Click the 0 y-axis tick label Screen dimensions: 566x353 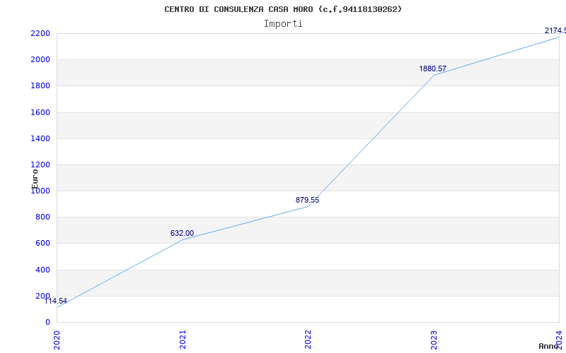coord(47,323)
